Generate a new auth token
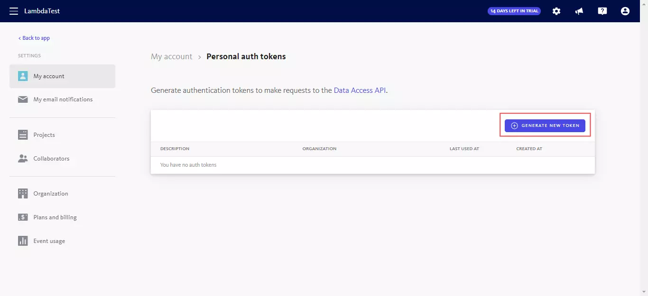The width and height of the screenshot is (648, 296). coord(545,126)
